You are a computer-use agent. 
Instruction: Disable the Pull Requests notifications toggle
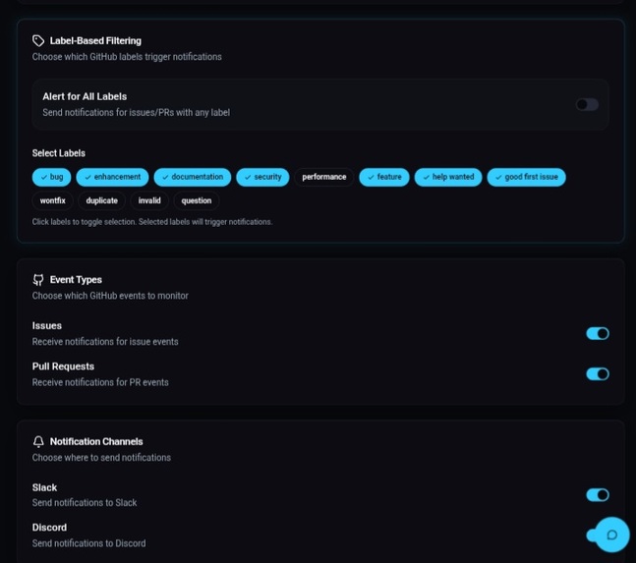tap(598, 373)
